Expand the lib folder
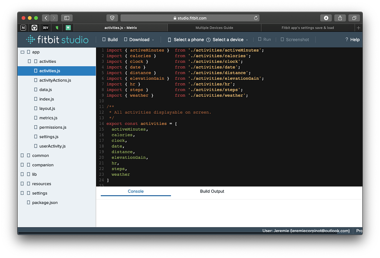This screenshot has height=258, width=380. [22, 174]
